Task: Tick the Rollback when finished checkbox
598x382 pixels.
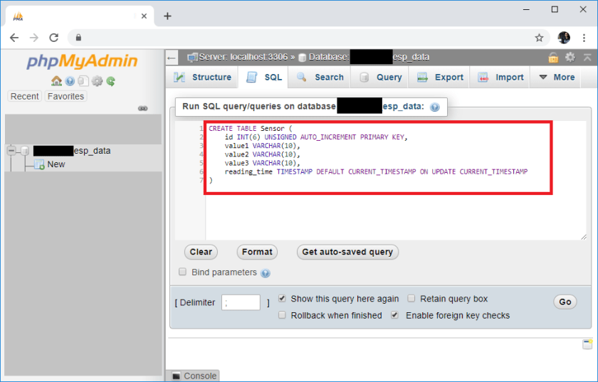Action: [283, 315]
